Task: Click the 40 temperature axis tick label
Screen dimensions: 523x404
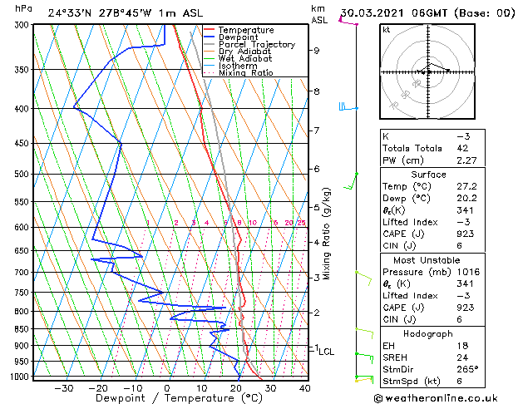Action: [305, 388]
